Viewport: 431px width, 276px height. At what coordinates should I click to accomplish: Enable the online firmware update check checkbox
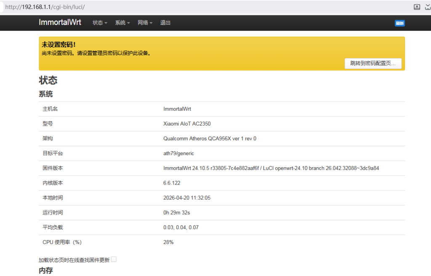pyautogui.click(x=113, y=259)
